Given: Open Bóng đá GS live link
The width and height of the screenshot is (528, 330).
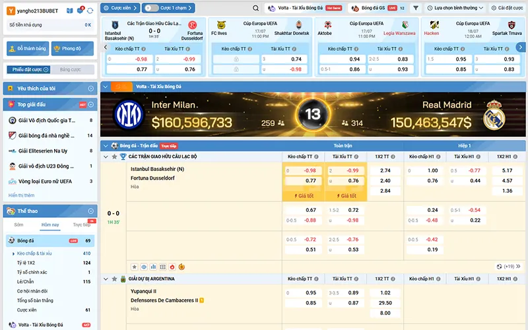Looking at the screenshot, I should 378,8.
